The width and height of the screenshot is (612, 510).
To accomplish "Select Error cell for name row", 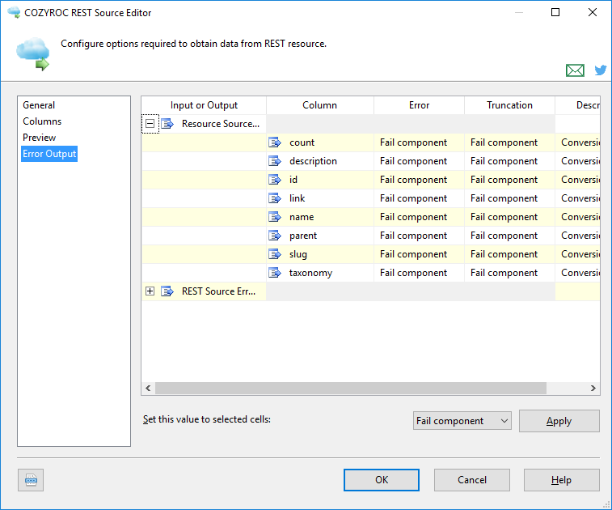I will tap(420, 217).
